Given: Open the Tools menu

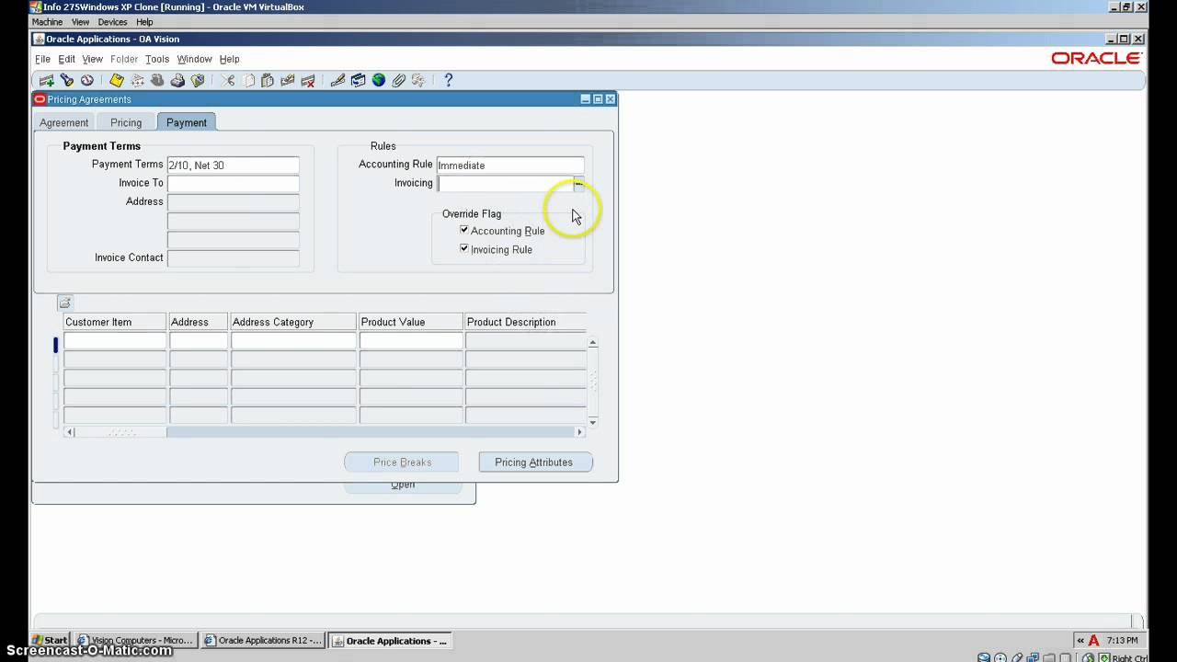Looking at the screenshot, I should (157, 59).
